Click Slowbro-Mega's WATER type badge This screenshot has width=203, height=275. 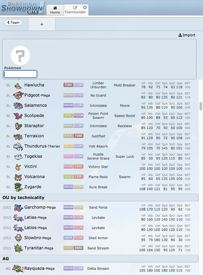[68, 238]
